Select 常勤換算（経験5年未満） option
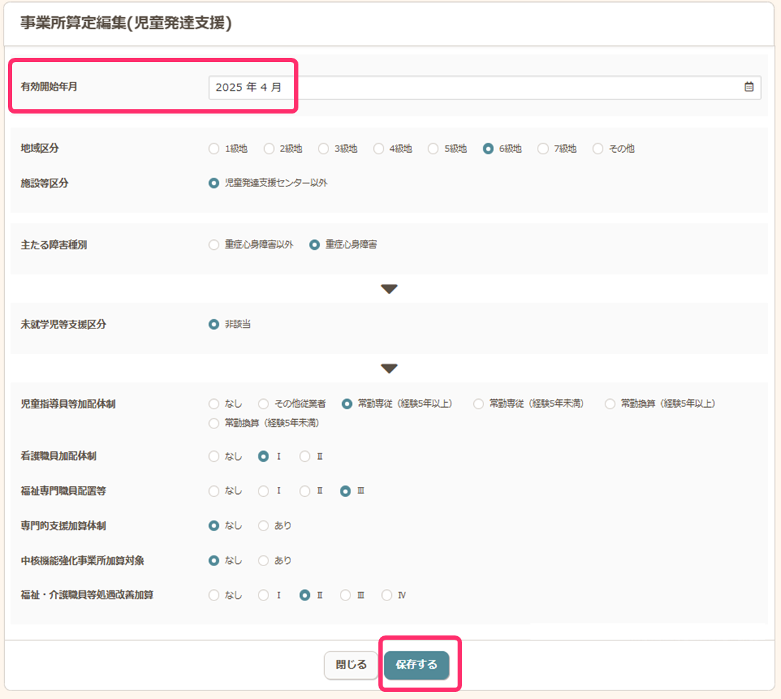 point(214,423)
